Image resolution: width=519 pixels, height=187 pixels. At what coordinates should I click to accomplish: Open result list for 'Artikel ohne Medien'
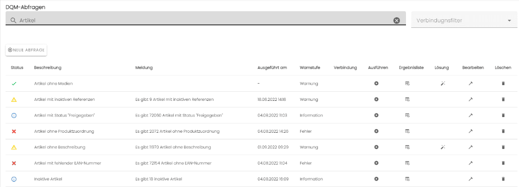point(407,84)
